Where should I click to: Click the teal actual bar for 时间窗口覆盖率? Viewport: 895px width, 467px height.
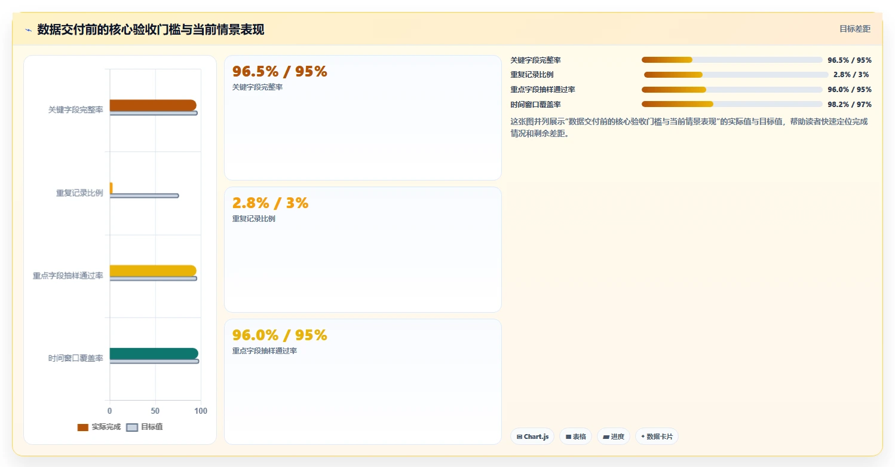click(x=154, y=353)
